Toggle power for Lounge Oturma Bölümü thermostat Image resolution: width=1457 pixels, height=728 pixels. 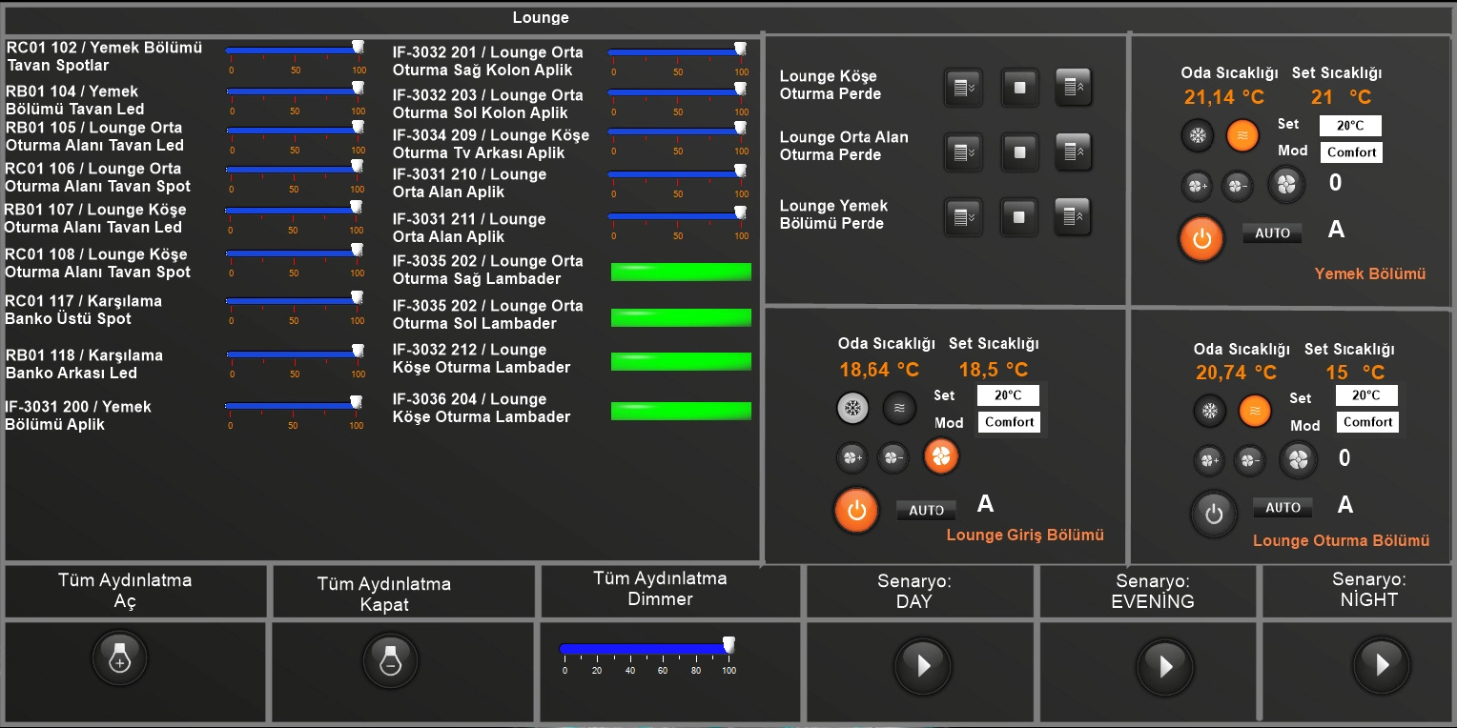tap(1213, 515)
